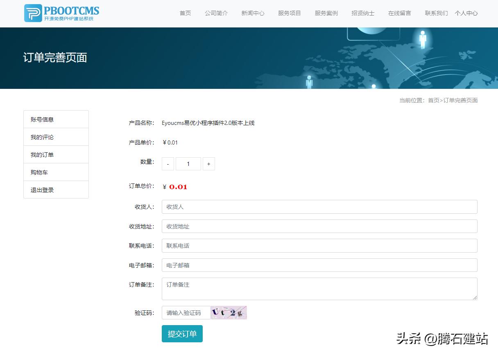Image resolution: width=498 pixels, height=355 pixels.
Task: Decrease quantity with minus button
Action: pos(168,164)
